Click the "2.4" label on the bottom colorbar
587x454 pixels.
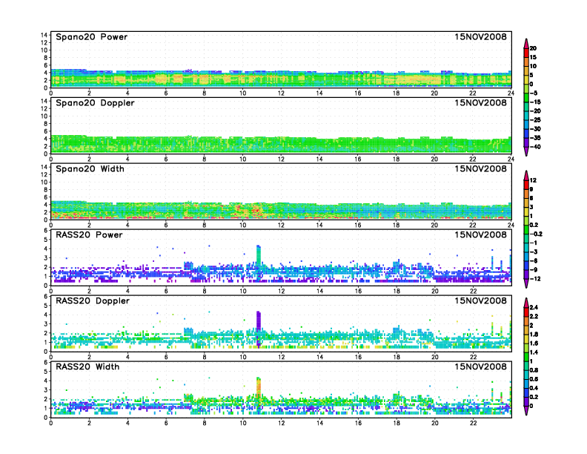tap(534, 307)
